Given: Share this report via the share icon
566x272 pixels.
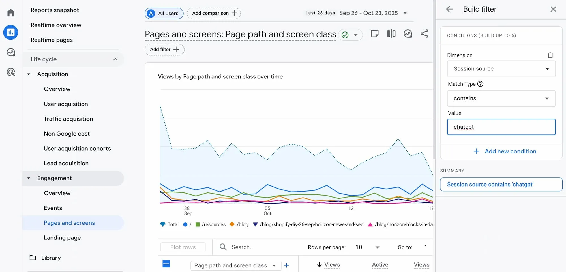Looking at the screenshot, I should pyautogui.click(x=424, y=33).
